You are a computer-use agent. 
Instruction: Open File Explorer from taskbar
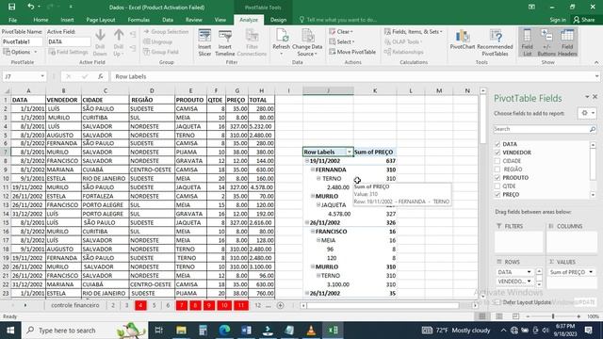(x=181, y=331)
